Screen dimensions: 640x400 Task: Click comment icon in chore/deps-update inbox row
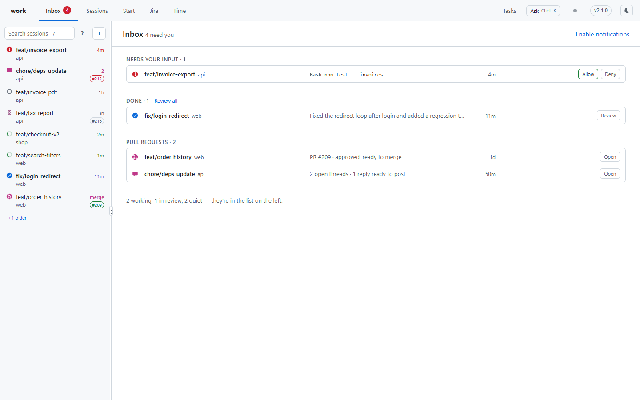coord(135,174)
